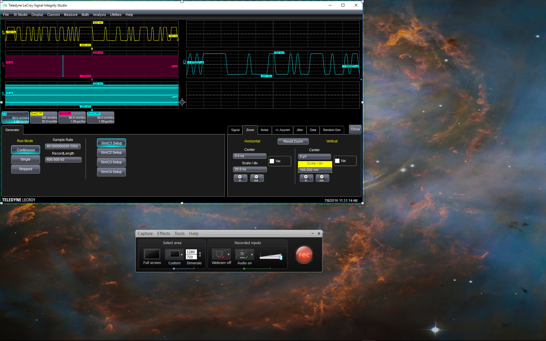The width and height of the screenshot is (546, 341).
Task: Click vertical zoom in magnifier icon
Action: 306,178
